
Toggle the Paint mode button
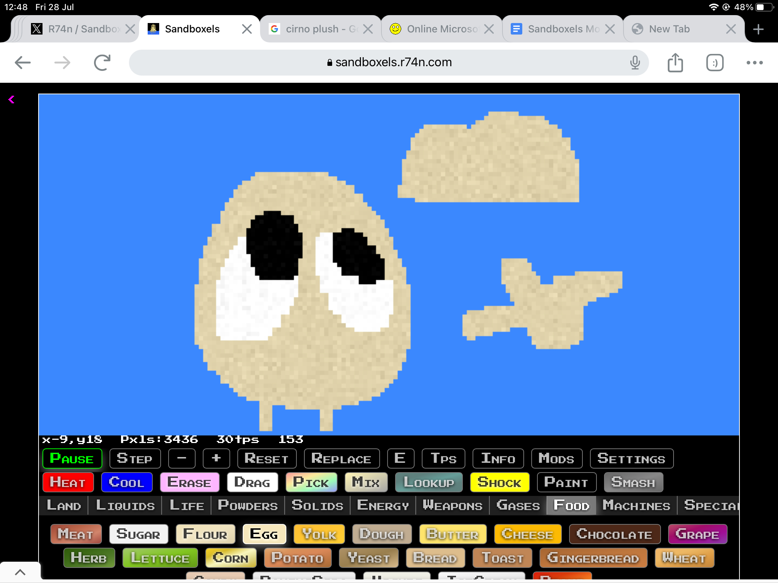pyautogui.click(x=566, y=482)
